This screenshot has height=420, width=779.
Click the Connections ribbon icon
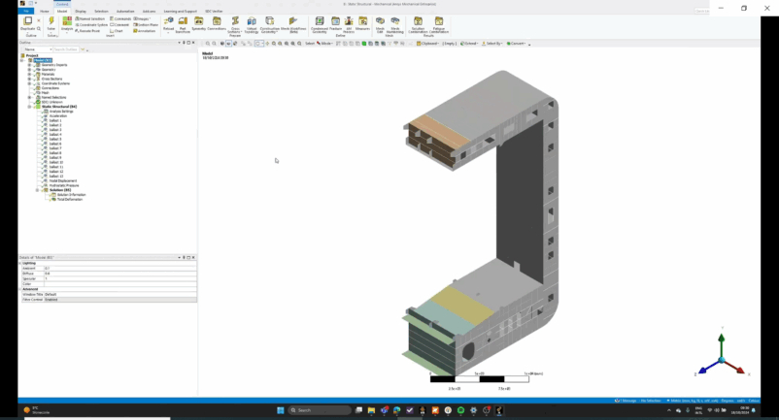point(217,20)
